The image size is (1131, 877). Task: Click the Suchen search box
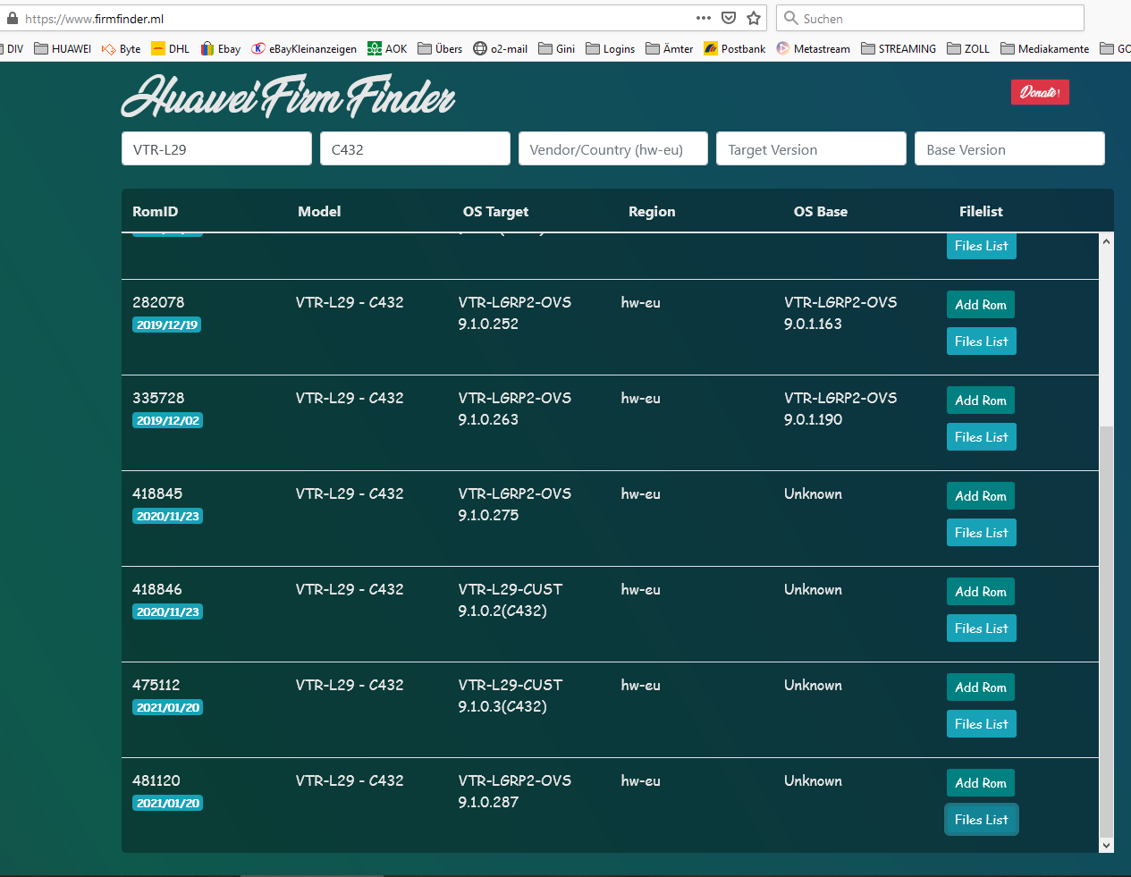click(x=930, y=18)
